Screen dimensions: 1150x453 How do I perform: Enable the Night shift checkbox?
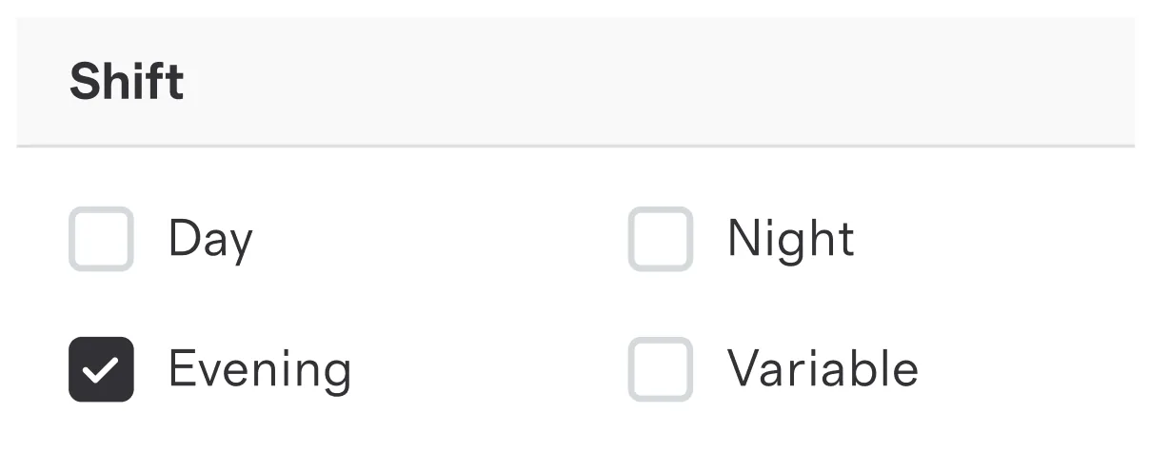click(x=661, y=239)
